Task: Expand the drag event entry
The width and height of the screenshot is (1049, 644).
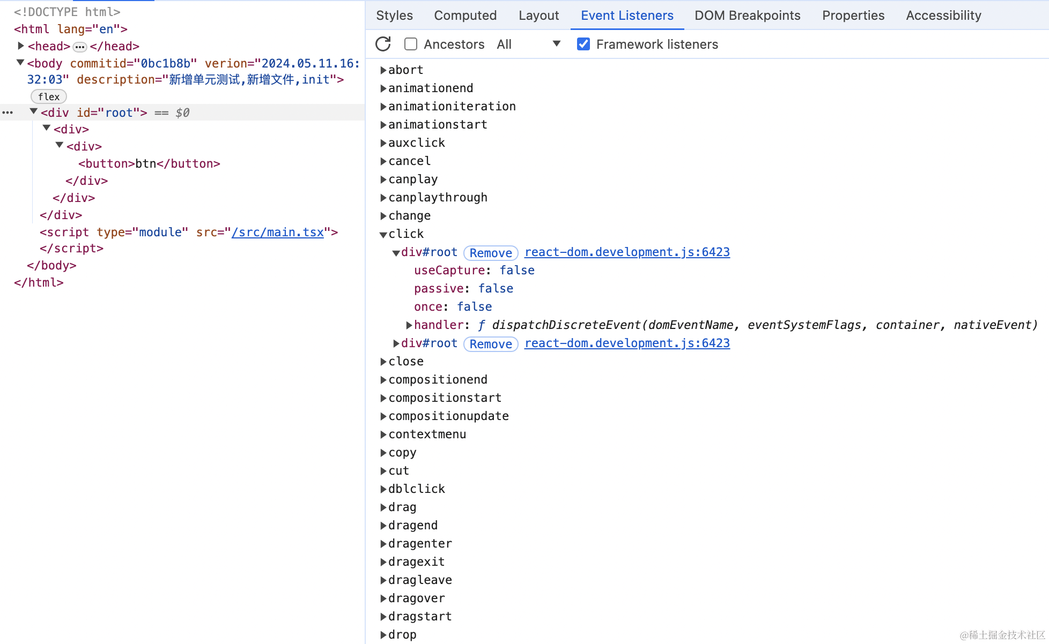Action: point(383,507)
